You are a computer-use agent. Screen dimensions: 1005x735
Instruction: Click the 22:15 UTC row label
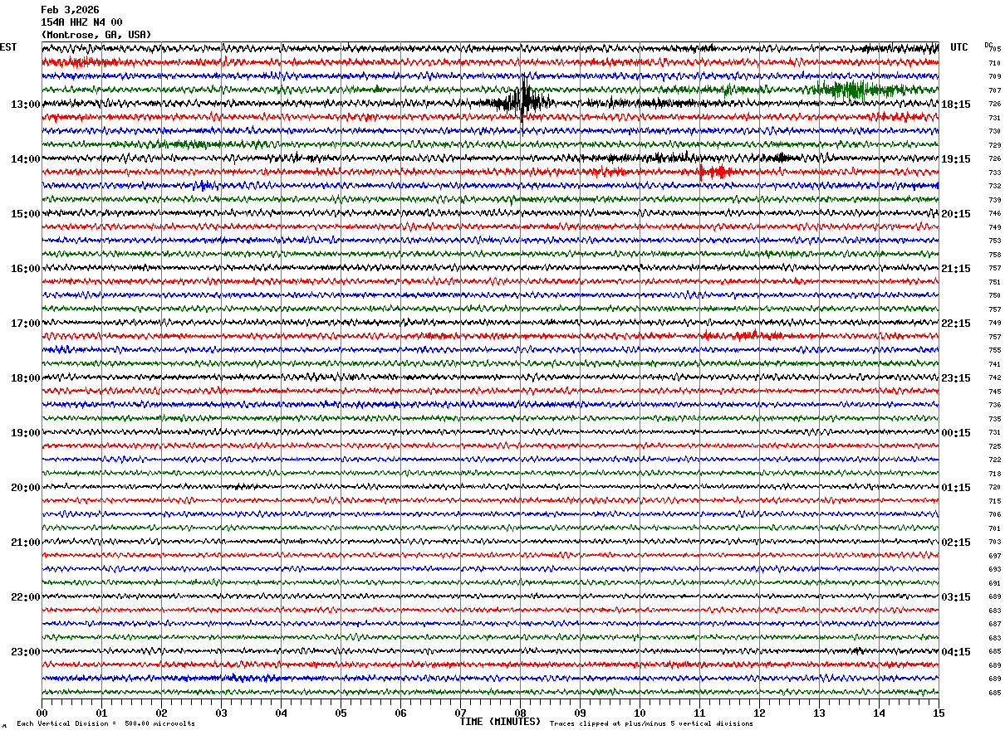tap(956, 324)
